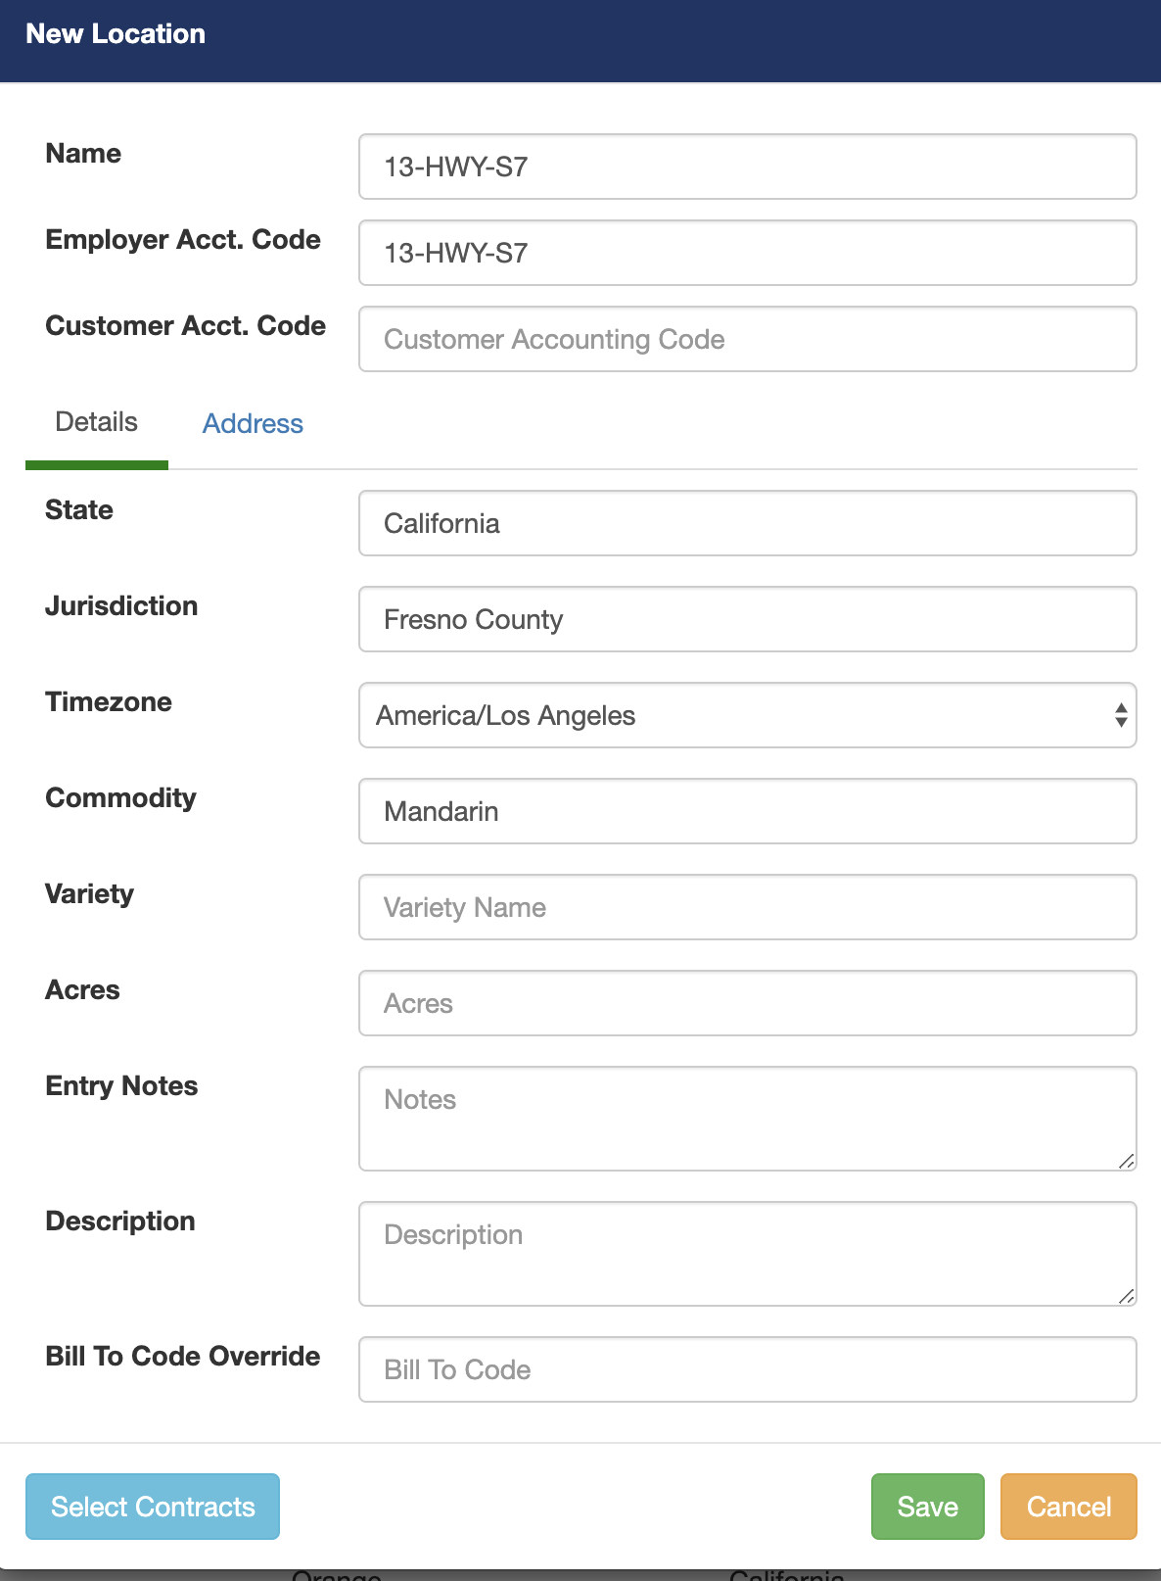Grab the Entry Notes resize handle
1161x1581 pixels.
tap(1127, 1161)
